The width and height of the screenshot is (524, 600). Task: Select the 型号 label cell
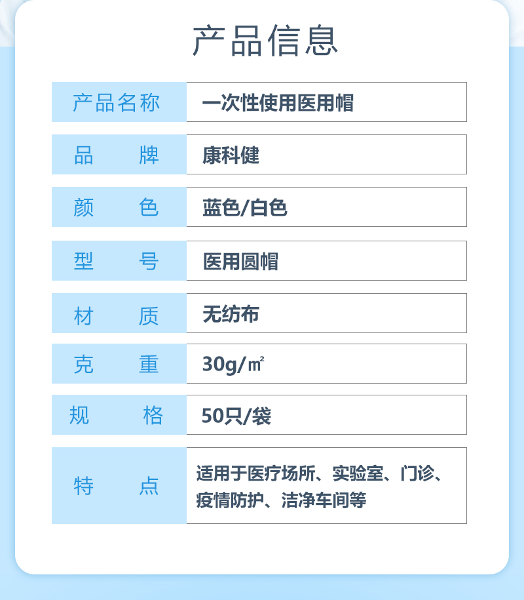[x=119, y=261]
